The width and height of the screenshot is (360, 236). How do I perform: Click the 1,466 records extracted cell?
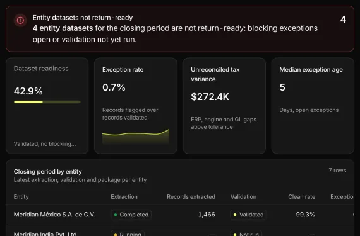(x=207, y=215)
